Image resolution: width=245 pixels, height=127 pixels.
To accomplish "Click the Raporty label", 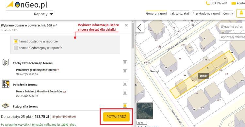I will [x=41, y=14].
